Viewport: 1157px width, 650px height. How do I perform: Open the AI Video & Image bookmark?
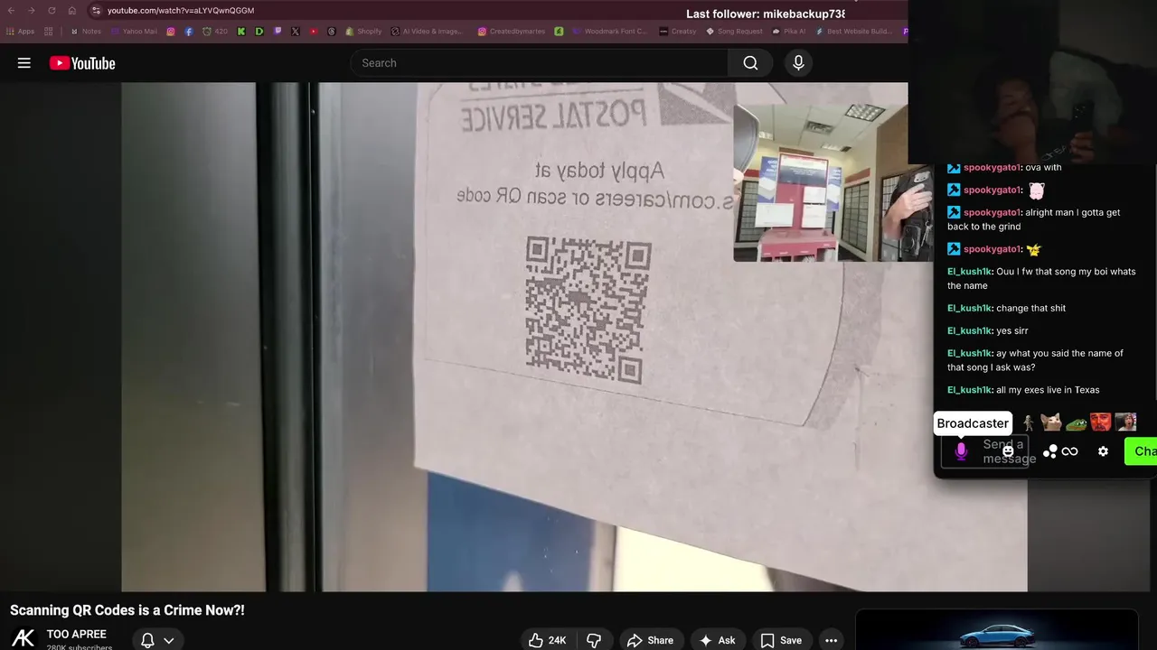(x=427, y=32)
